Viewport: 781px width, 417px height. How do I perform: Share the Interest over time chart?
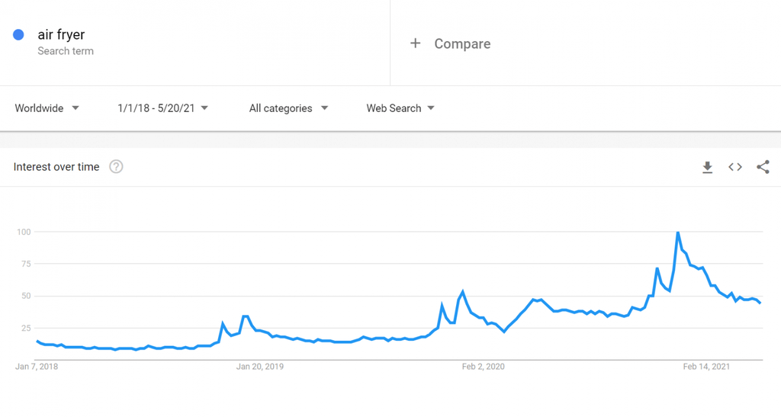tap(763, 167)
